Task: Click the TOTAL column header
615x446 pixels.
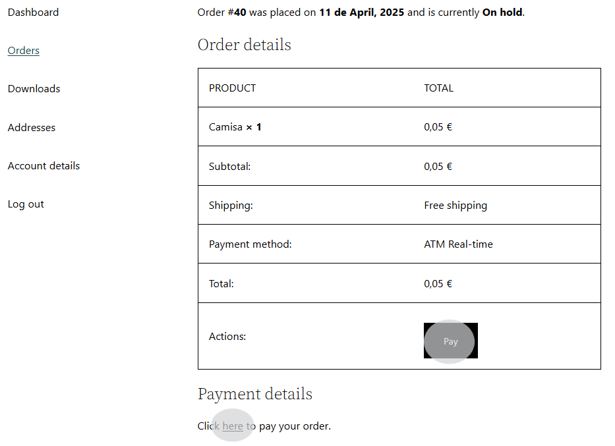Action: pyautogui.click(x=438, y=88)
